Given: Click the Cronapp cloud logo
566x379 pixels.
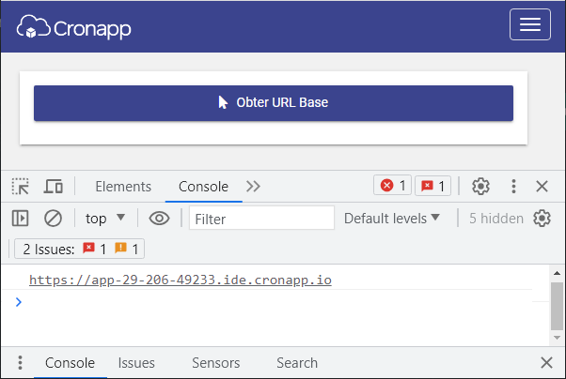Looking at the screenshot, I should [x=73, y=27].
